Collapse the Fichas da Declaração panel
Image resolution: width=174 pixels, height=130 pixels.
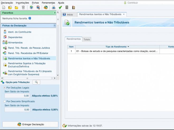55,25
